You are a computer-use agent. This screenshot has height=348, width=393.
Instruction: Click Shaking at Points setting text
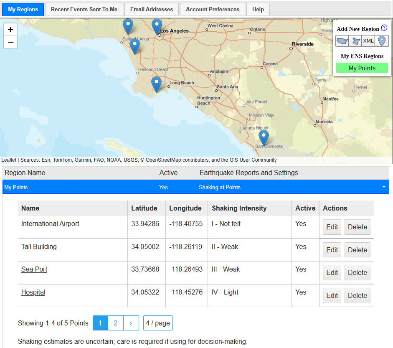[220, 187]
